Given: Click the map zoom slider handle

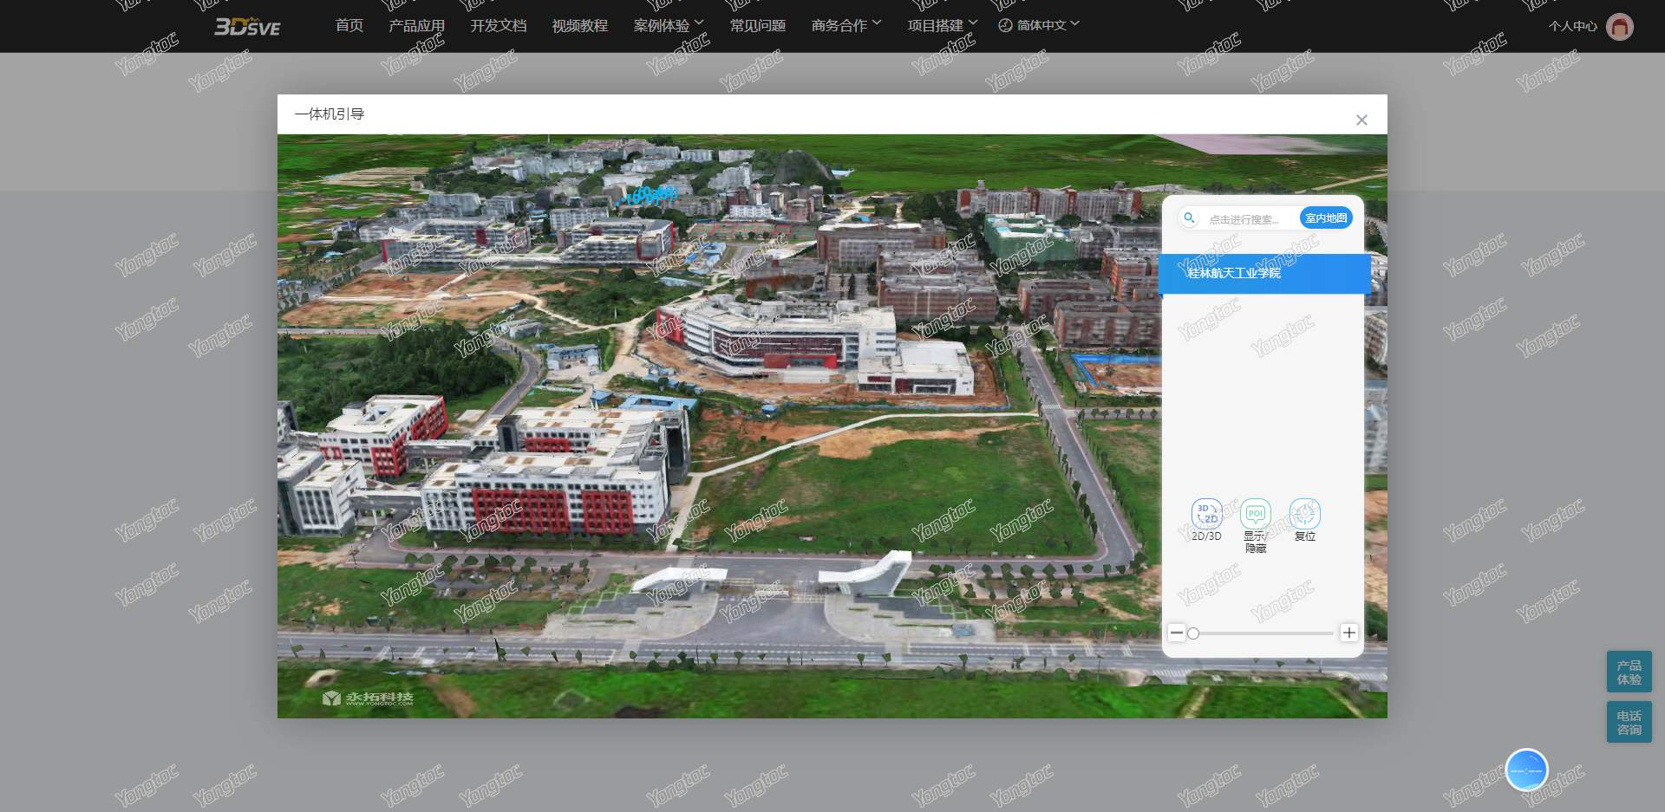Looking at the screenshot, I should (1193, 633).
